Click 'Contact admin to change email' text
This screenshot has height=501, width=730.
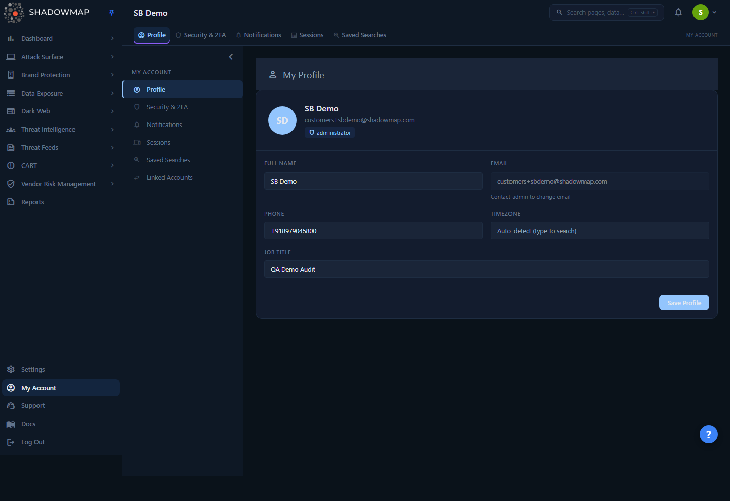click(x=531, y=197)
